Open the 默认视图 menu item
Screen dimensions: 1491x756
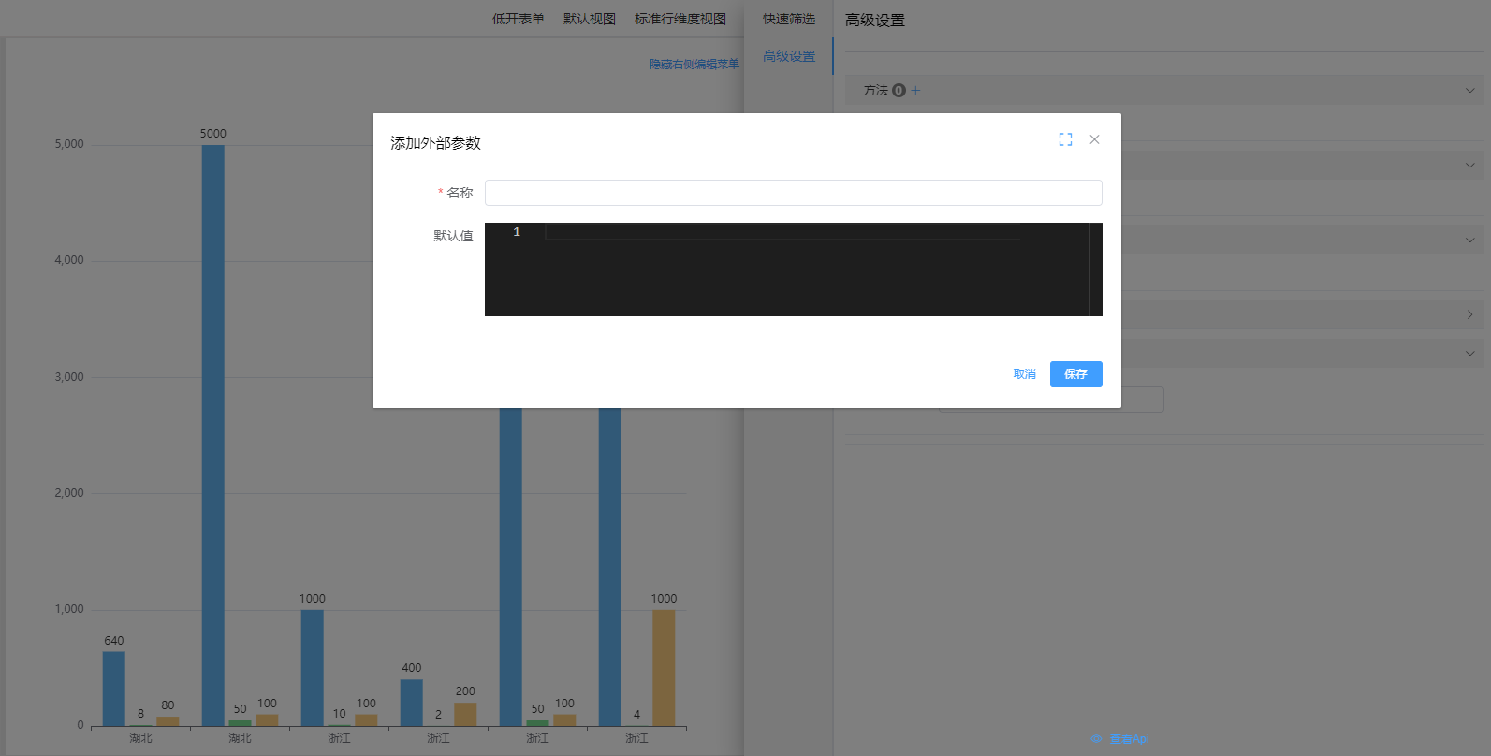[590, 19]
